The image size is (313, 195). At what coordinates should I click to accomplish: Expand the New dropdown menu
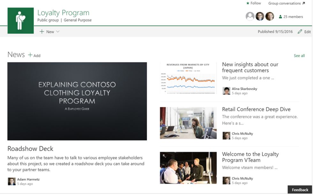coord(50,32)
